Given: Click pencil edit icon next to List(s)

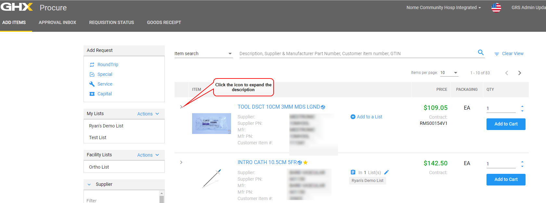Looking at the screenshot, I should (386, 172).
